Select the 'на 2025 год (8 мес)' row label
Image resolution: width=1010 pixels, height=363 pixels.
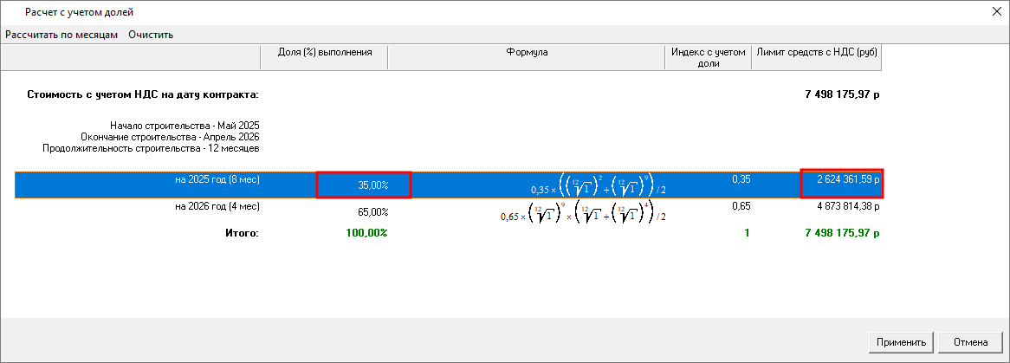point(217,180)
